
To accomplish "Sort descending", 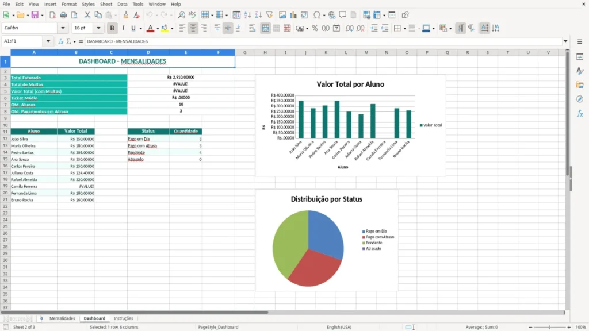I will pos(258,15).
